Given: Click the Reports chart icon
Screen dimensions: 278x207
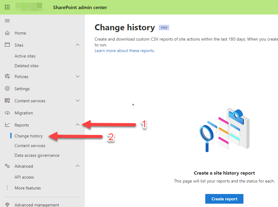Looking at the screenshot, I should click(7, 125).
